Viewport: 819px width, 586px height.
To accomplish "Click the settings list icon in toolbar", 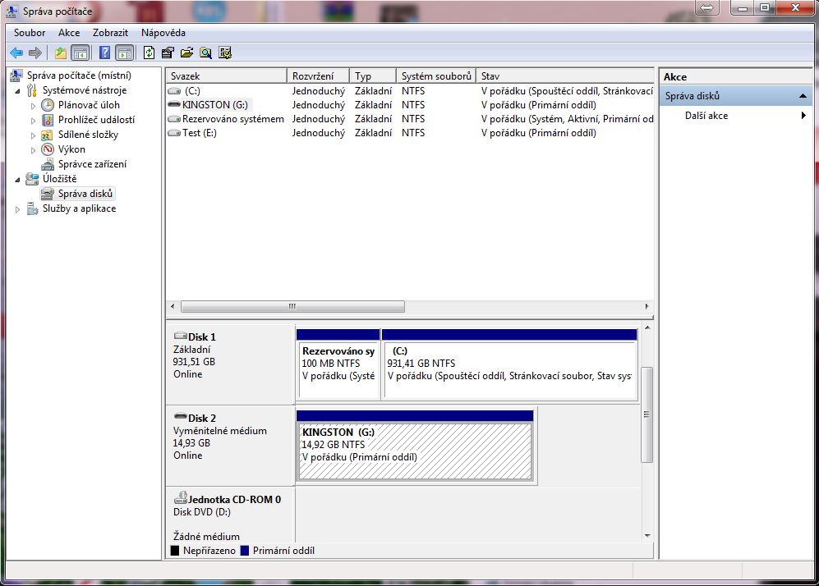I will tap(225, 53).
